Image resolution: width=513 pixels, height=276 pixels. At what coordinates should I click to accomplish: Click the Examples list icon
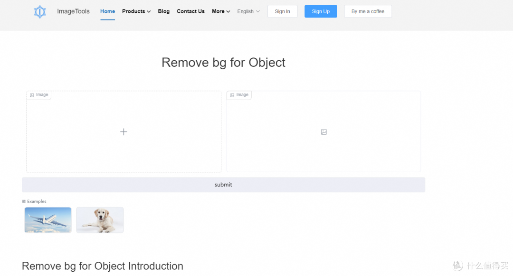coord(24,202)
